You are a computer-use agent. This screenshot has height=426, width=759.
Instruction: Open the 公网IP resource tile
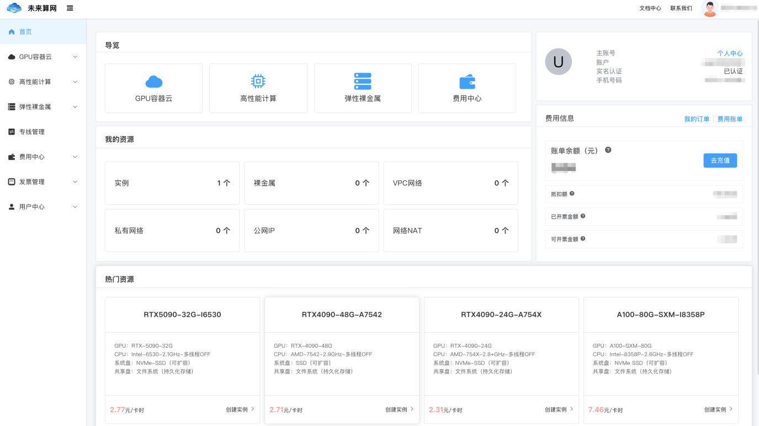point(311,231)
